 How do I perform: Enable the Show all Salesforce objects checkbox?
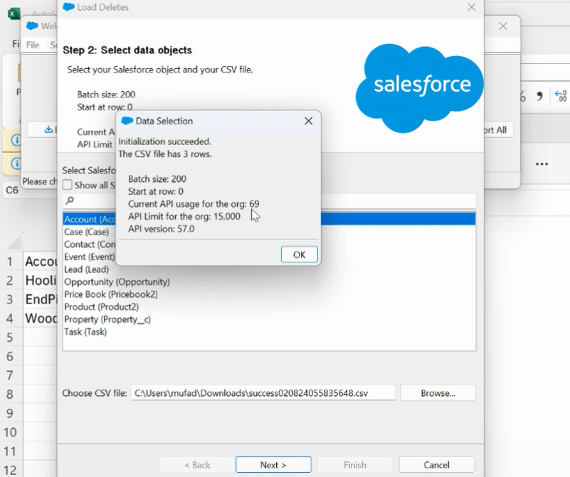[x=68, y=186]
